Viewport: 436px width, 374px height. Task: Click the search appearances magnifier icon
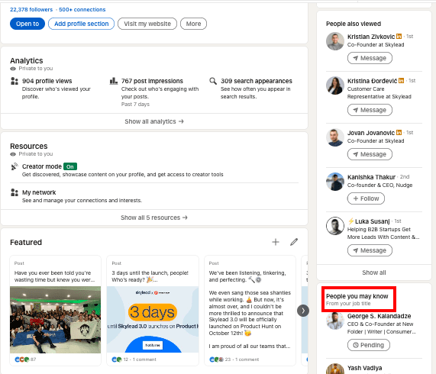pyautogui.click(x=213, y=81)
